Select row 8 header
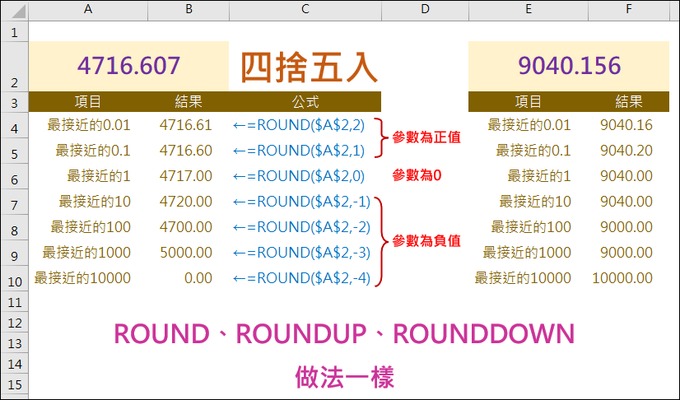 [15, 228]
